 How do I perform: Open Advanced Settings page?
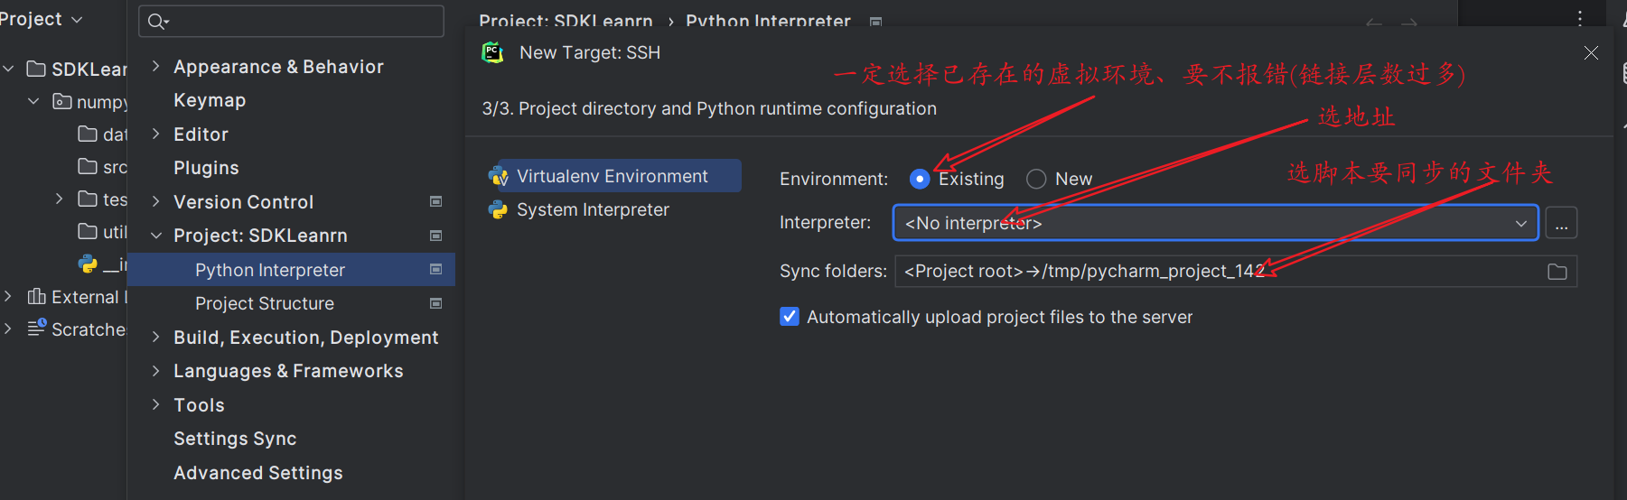[x=258, y=473]
